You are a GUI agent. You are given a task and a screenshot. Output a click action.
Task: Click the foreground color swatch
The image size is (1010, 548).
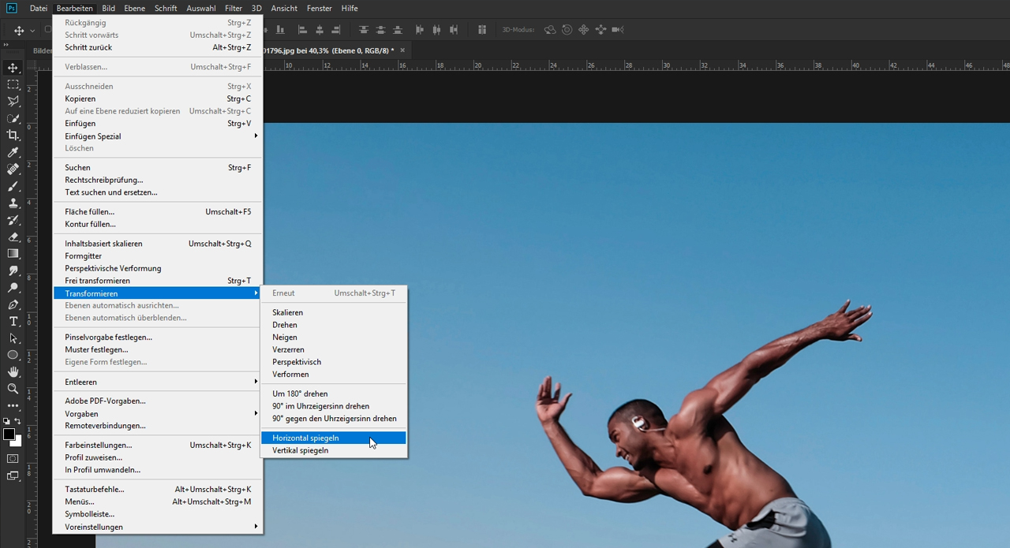(x=9, y=434)
